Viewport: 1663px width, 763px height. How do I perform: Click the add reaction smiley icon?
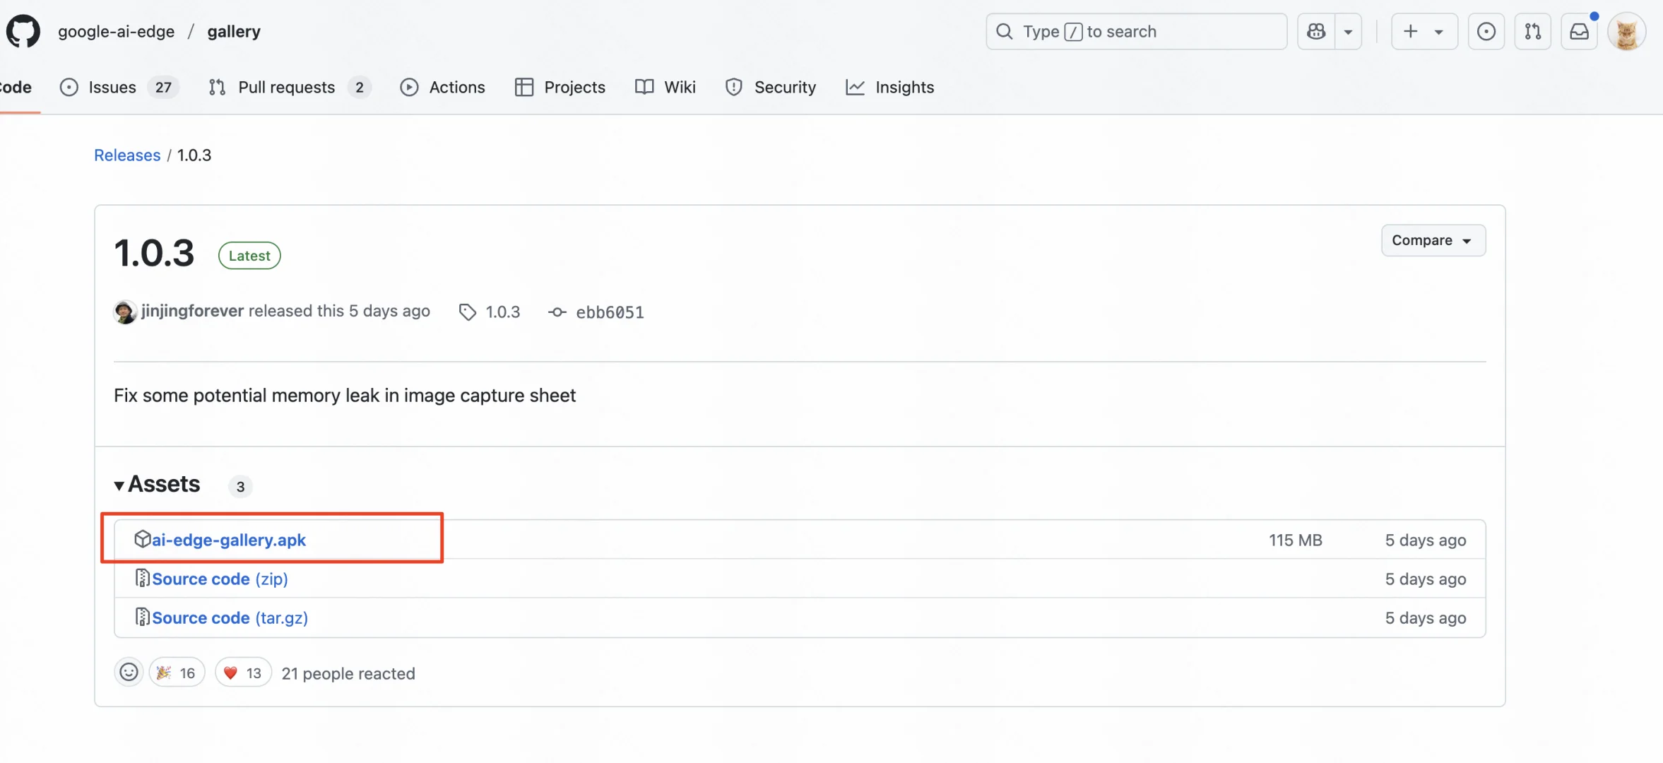pos(129,673)
